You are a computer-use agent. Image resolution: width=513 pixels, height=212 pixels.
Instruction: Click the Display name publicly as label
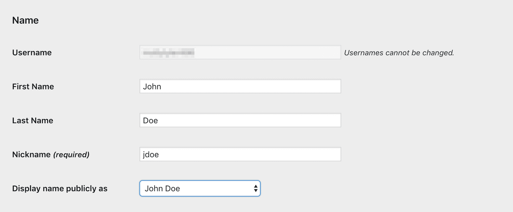point(60,188)
